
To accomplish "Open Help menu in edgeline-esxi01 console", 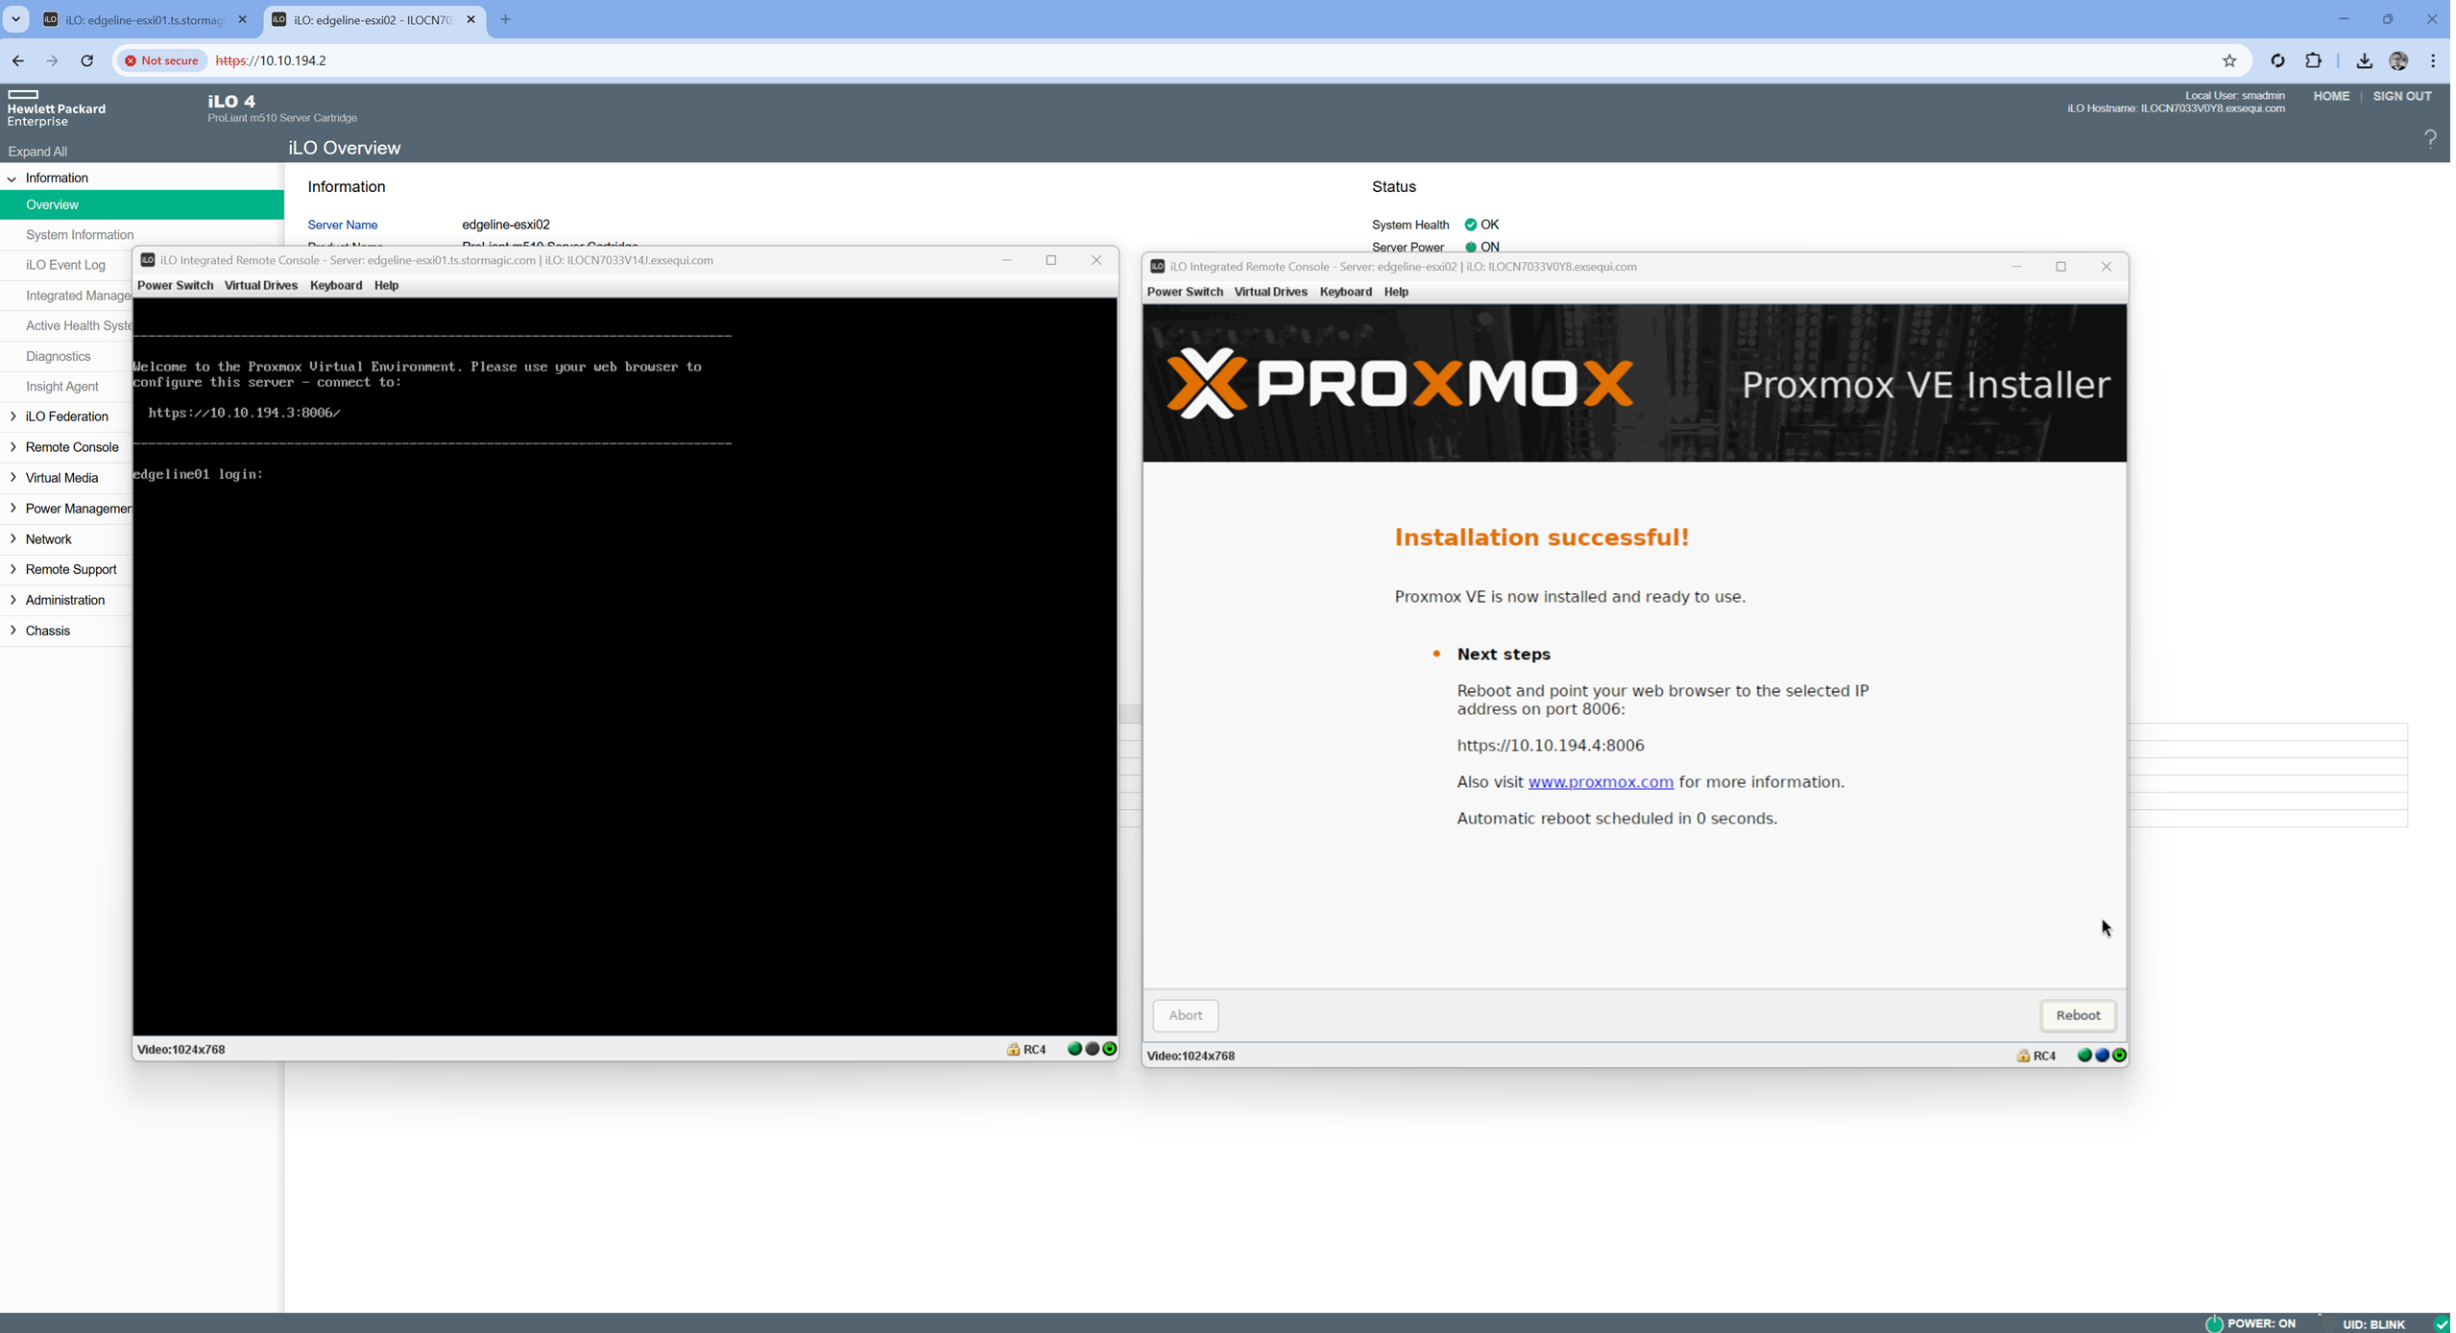I will coord(386,285).
